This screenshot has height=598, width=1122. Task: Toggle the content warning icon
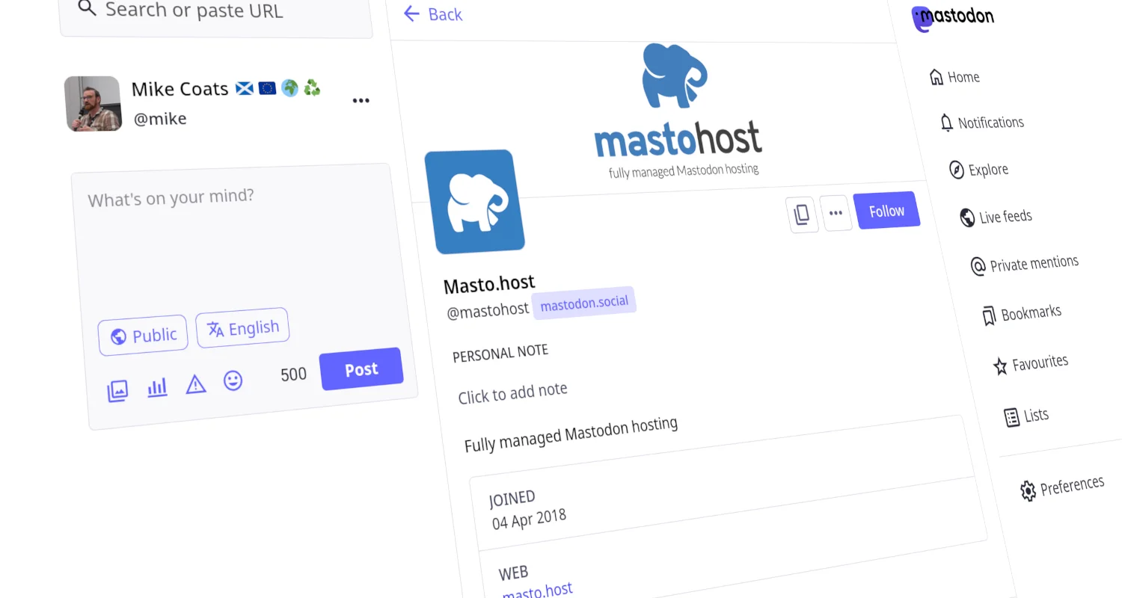[x=196, y=384]
